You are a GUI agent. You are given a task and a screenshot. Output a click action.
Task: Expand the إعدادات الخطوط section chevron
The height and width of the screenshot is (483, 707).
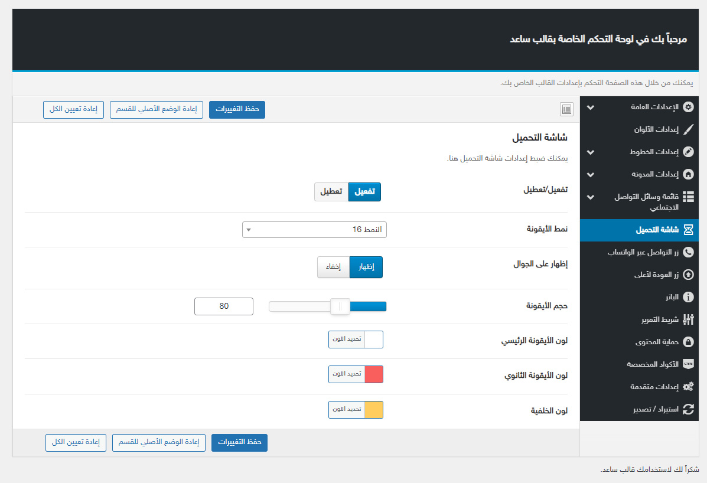(x=590, y=152)
